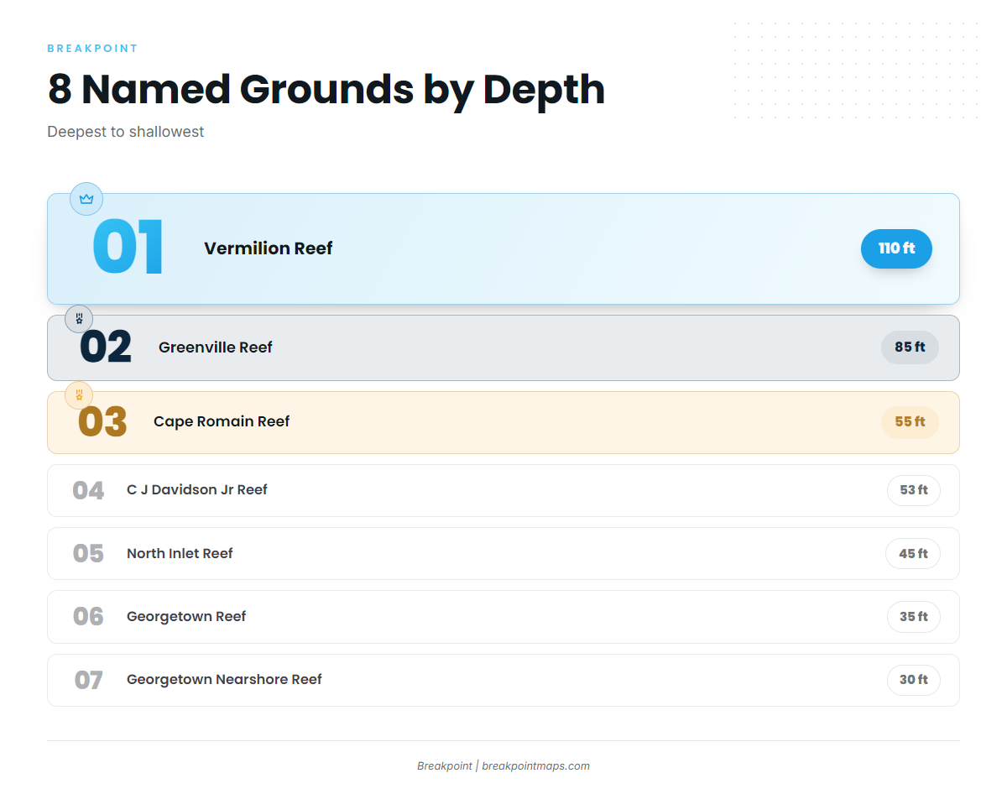1007x794 pixels.
Task: Select the "Georgetown Nearshore Reef" name
Action: [224, 680]
